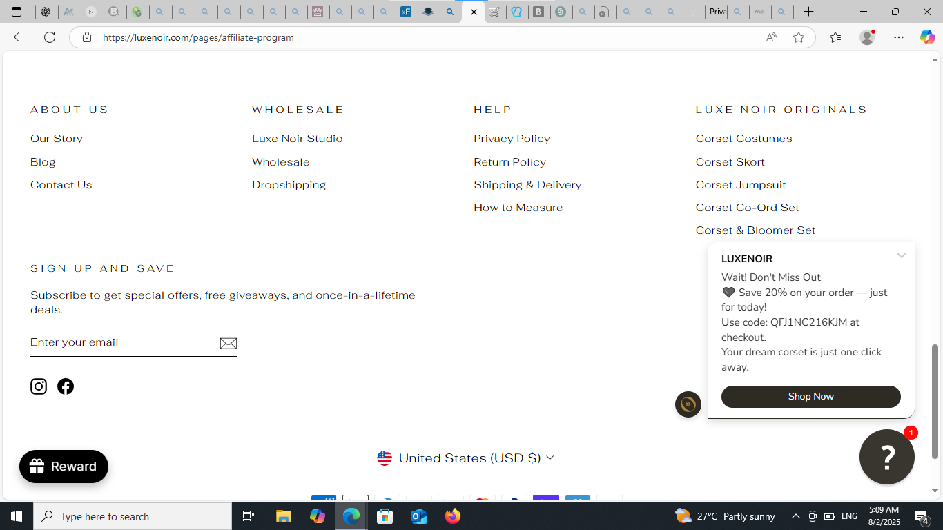Click the American Express payment icon
Image resolution: width=943 pixels, height=530 pixels.
point(324,498)
